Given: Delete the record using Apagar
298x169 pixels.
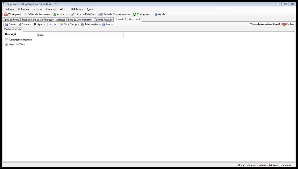Looking at the screenshot, I should pyautogui.click(x=39, y=24).
